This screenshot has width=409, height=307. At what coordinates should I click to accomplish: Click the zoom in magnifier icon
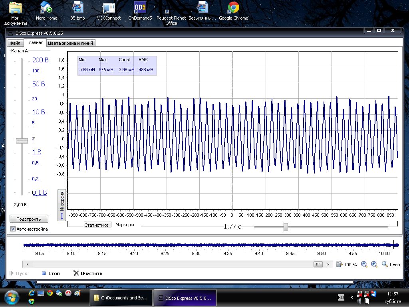[x=374, y=265]
